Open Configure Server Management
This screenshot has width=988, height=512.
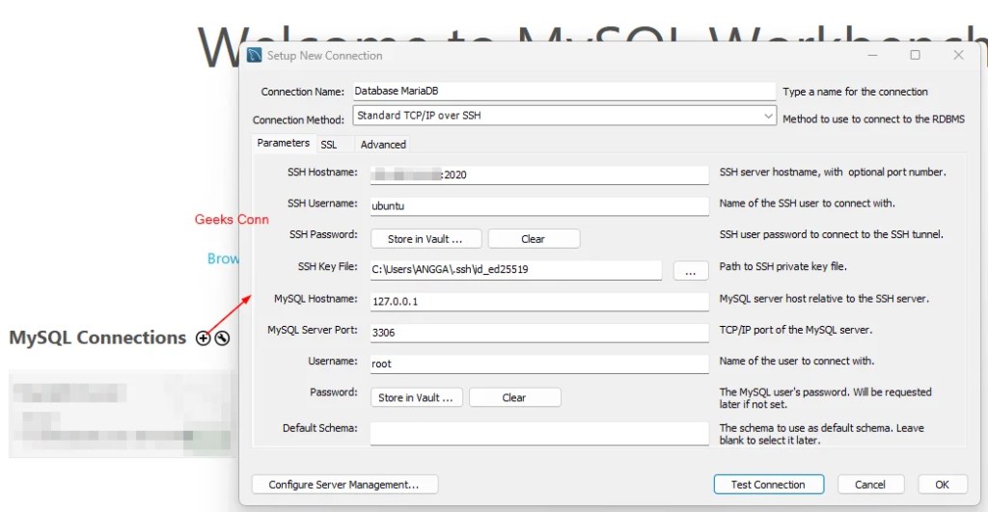tap(344, 484)
